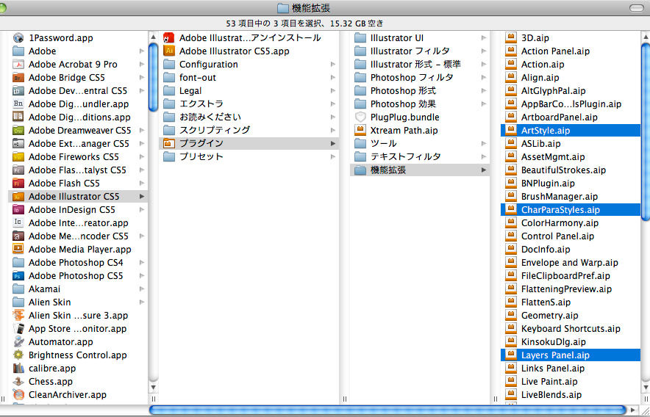Click the Adobe InDesign CS5 folder icon
650x417 pixels.
coord(18,209)
